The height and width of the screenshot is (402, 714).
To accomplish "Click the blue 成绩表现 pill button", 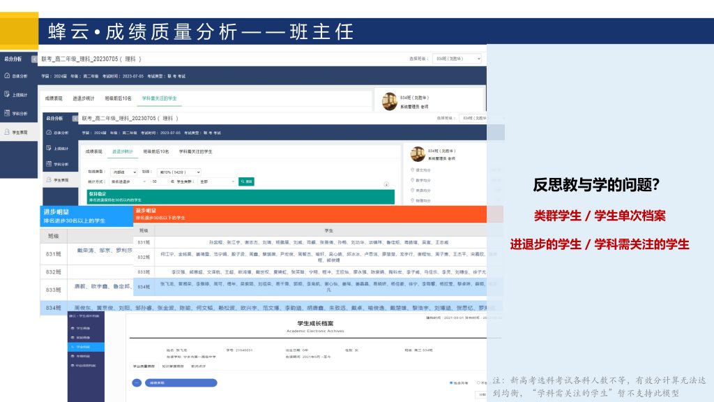I will 181,382.
